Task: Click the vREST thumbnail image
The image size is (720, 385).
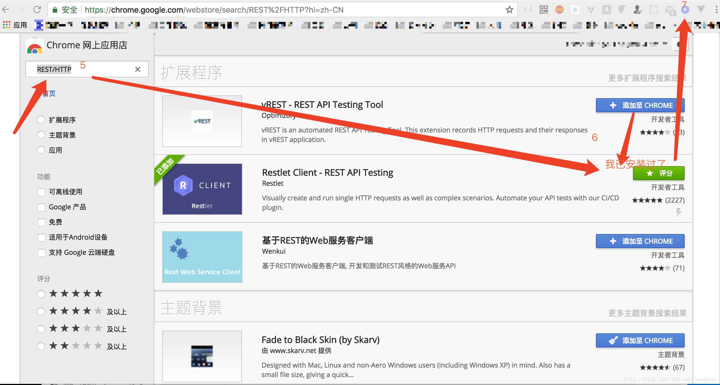Action: click(x=202, y=121)
